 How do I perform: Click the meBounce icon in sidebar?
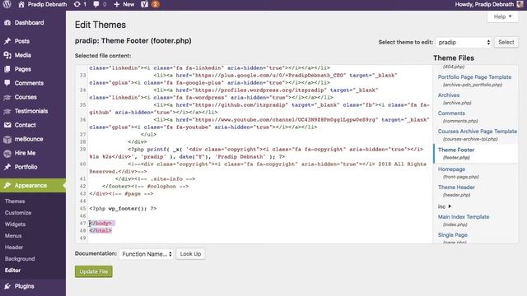(x=7, y=139)
